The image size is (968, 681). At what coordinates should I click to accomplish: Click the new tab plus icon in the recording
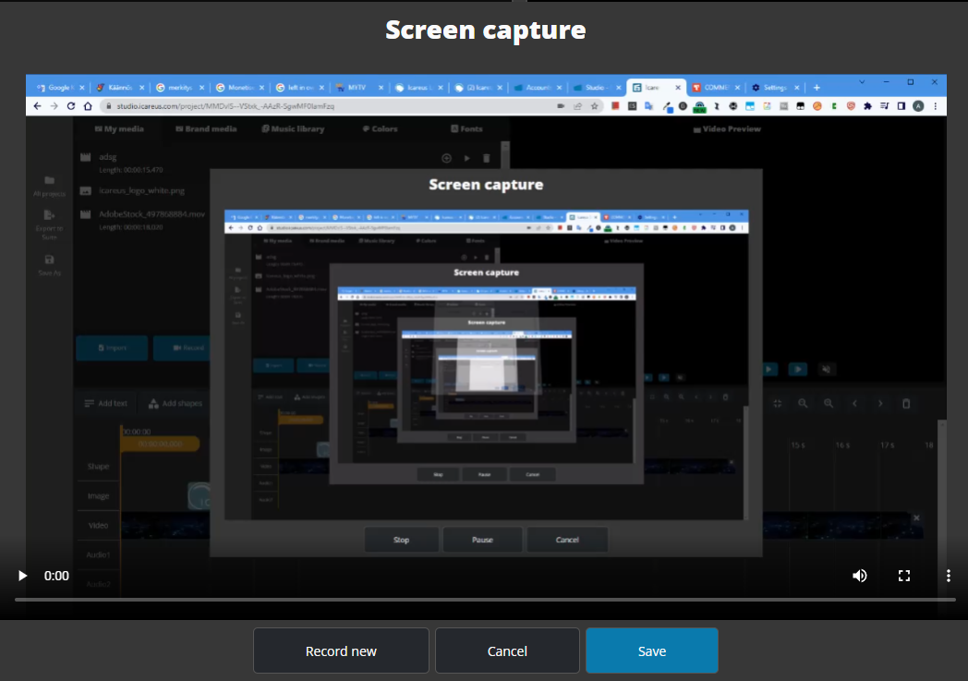817,88
